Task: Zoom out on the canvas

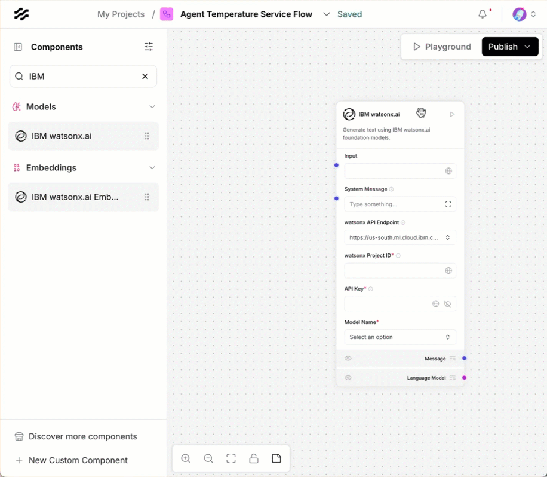Action: pos(208,458)
